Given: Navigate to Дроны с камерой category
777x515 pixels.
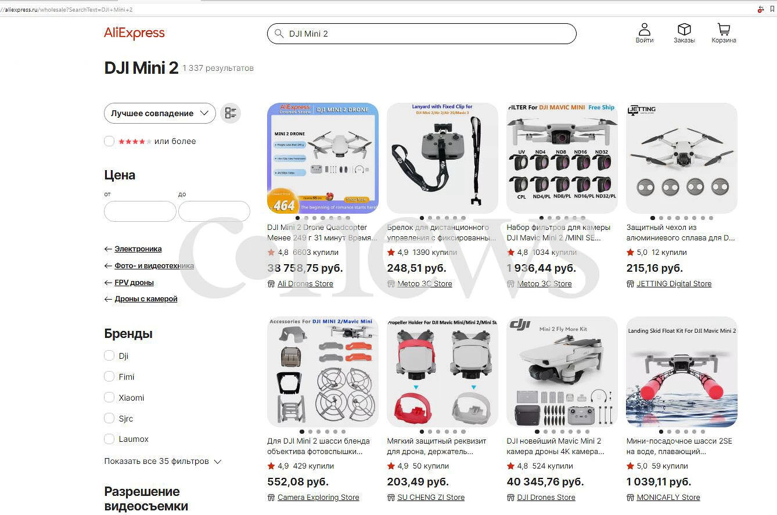Looking at the screenshot, I should point(146,298).
